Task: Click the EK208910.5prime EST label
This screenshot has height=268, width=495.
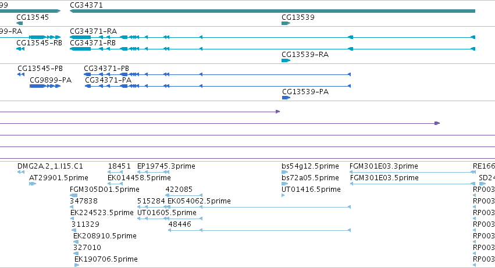Action: [x=105, y=236]
